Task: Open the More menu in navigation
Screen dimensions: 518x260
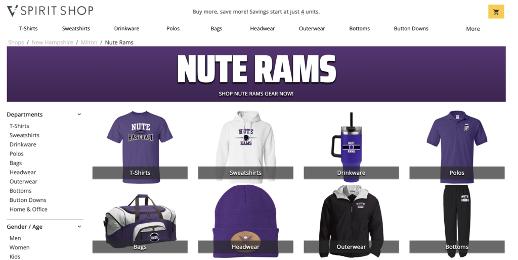Action: click(473, 29)
